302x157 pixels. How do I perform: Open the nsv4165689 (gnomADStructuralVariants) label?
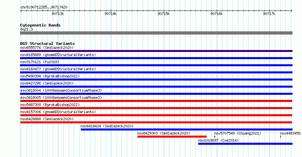point(58,55)
